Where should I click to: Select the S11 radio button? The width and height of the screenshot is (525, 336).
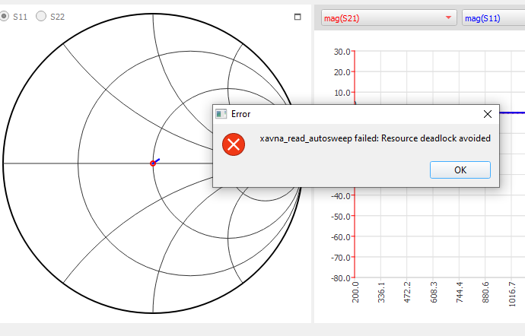pyautogui.click(x=5, y=17)
